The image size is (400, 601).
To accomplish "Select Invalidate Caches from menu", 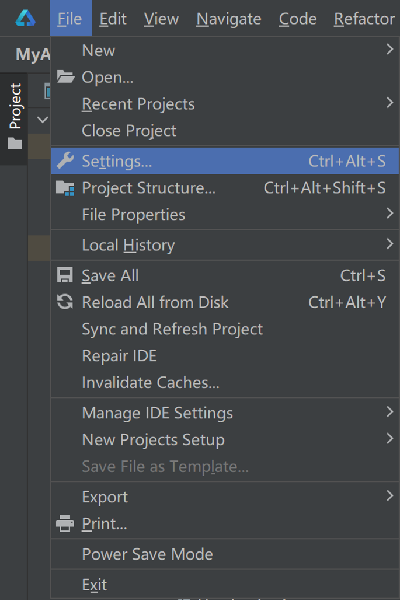I will (151, 382).
